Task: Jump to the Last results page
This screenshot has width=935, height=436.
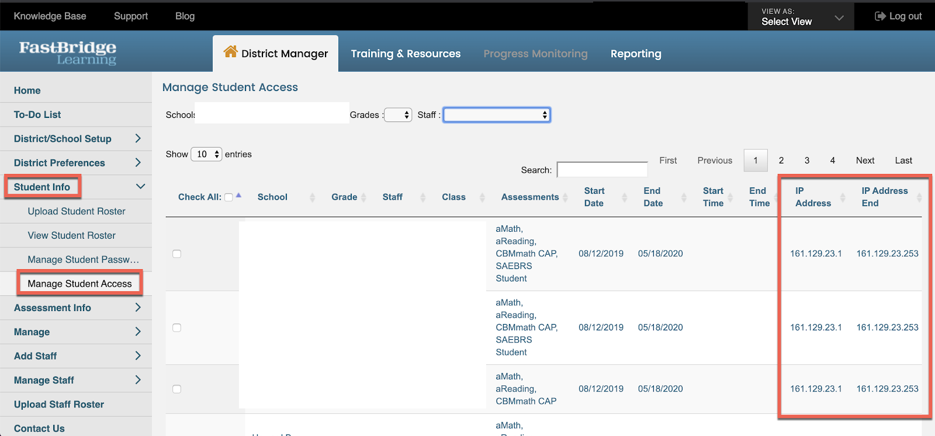Action: tap(903, 161)
